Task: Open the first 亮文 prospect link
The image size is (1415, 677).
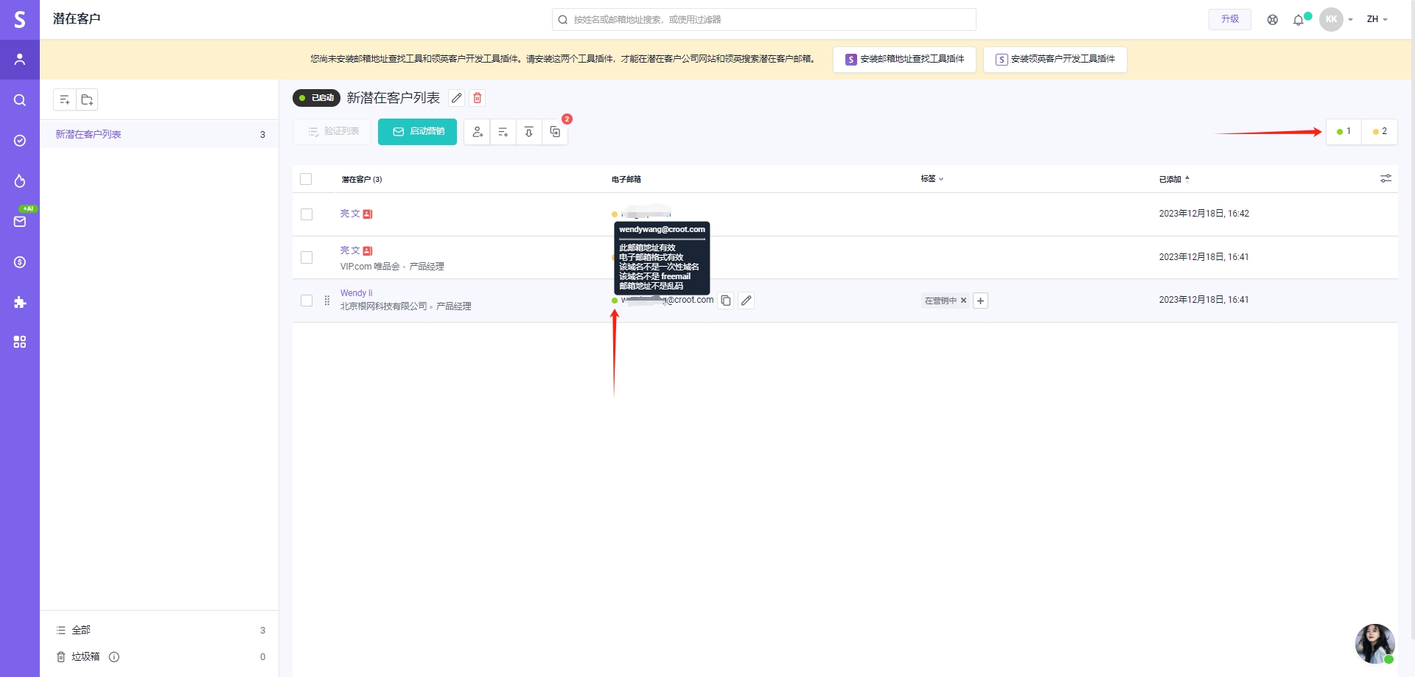Action: (350, 214)
